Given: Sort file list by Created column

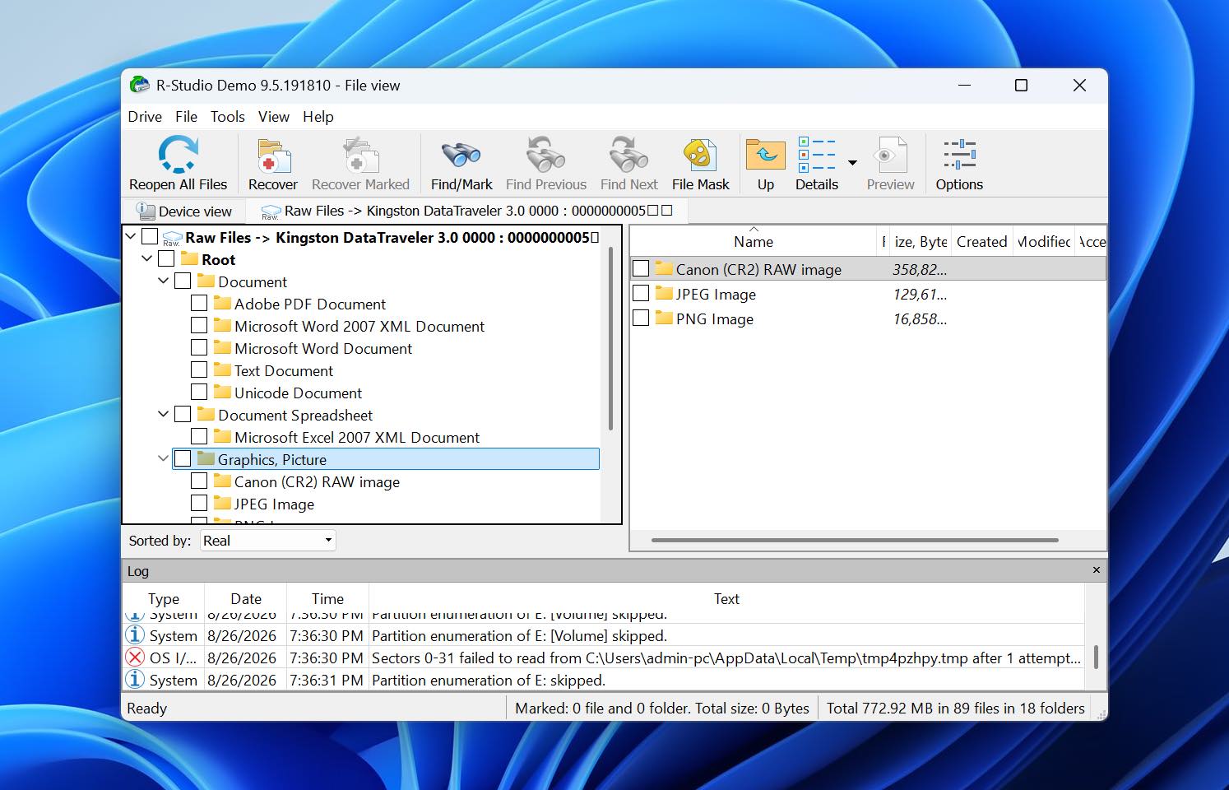Looking at the screenshot, I should pos(981,242).
